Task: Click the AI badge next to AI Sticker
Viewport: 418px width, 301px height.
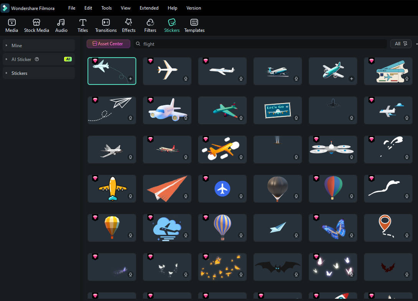Action: 68,59
